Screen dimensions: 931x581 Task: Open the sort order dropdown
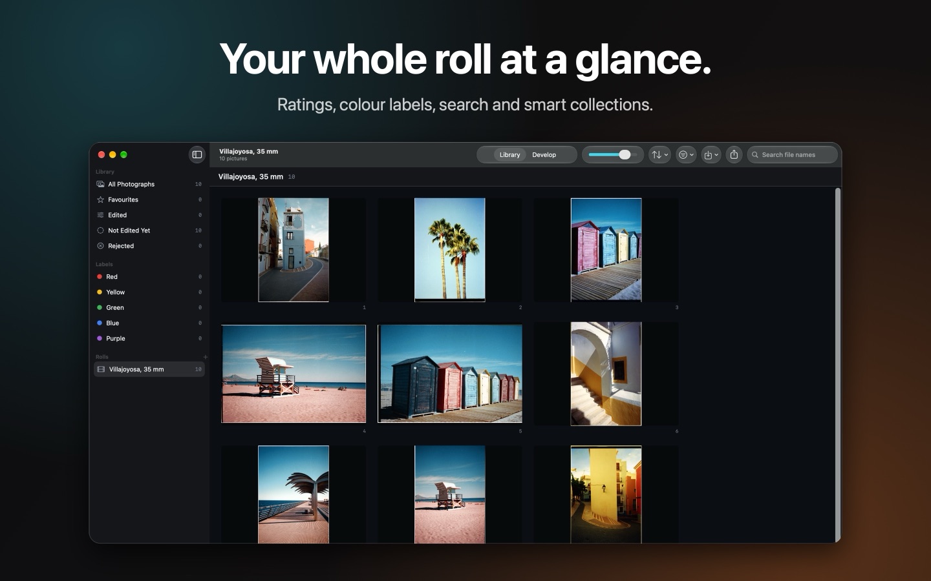[x=659, y=155]
